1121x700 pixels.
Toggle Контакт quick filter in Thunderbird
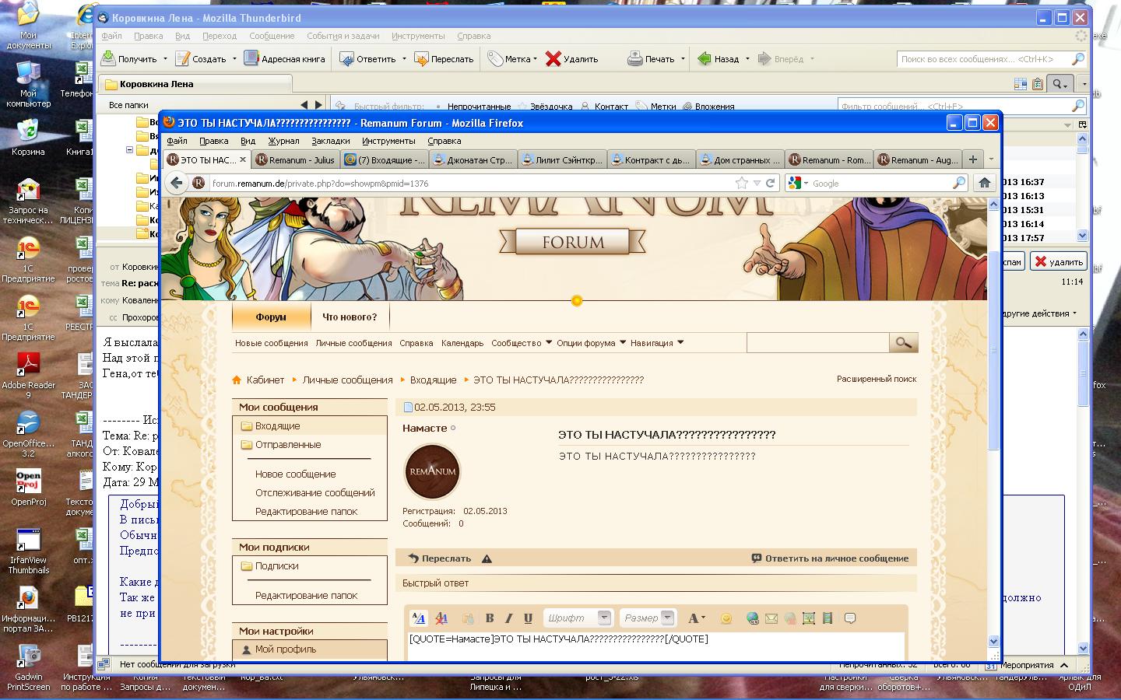pos(605,107)
